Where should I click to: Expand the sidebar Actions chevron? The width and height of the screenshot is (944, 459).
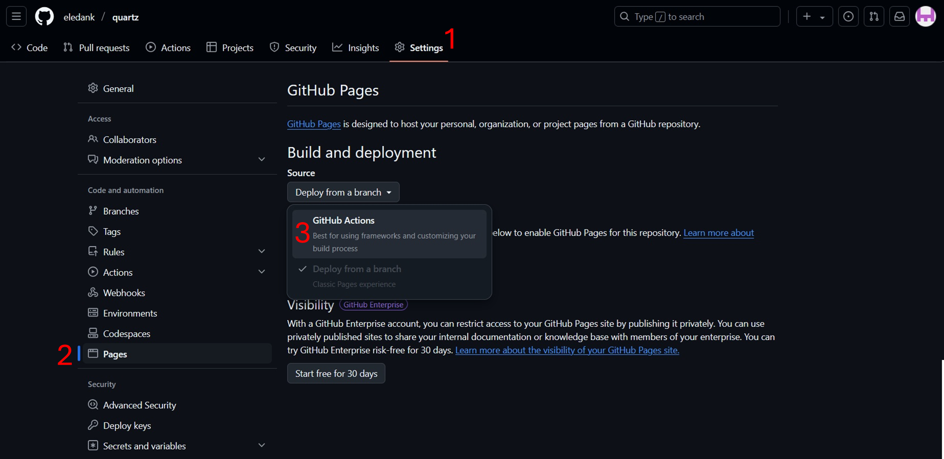click(x=261, y=272)
